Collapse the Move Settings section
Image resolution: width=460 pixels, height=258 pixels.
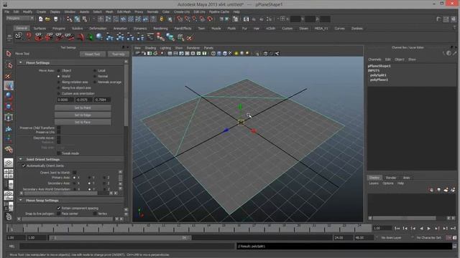click(21, 62)
